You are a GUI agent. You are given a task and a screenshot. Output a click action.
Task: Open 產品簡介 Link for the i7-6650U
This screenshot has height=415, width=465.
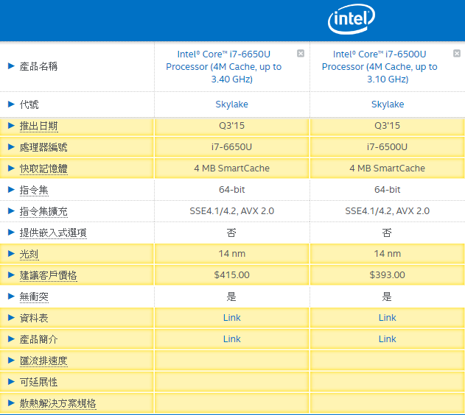(231, 339)
